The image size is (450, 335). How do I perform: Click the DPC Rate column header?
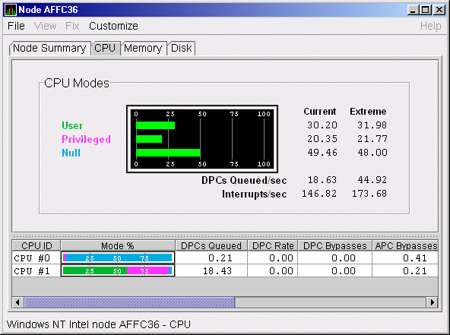273,246
